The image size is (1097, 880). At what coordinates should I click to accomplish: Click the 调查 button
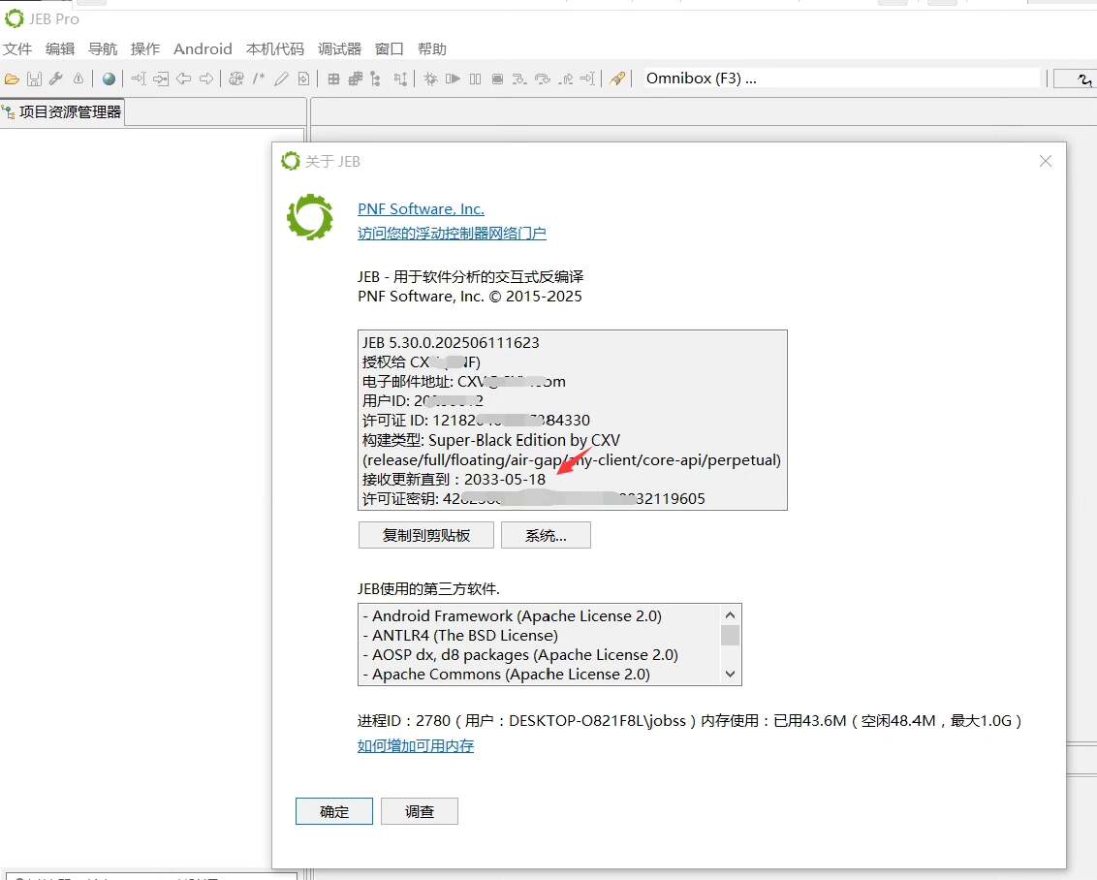419,811
